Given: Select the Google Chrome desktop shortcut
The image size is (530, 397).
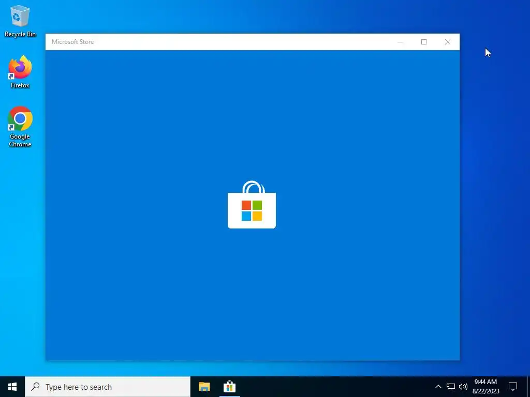Looking at the screenshot, I should [20, 127].
